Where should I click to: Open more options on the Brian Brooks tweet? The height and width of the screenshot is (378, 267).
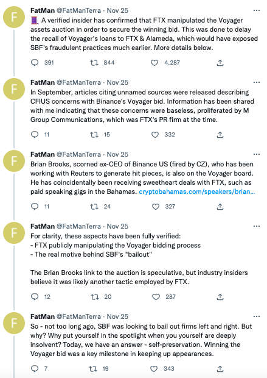[x=257, y=154]
